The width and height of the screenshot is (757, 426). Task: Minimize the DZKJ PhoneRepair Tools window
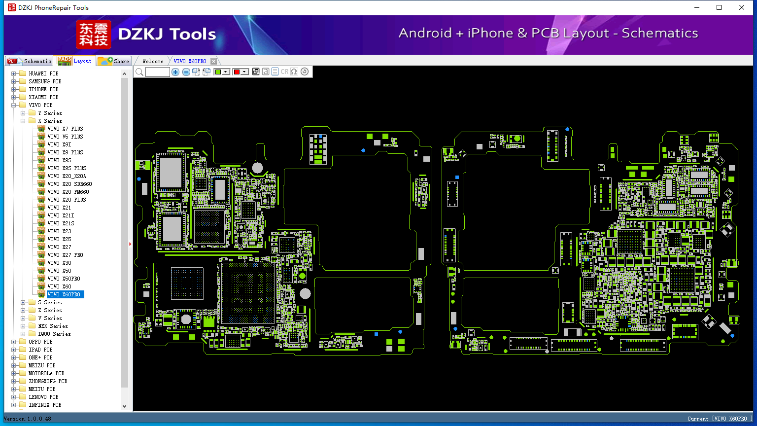pyautogui.click(x=697, y=7)
